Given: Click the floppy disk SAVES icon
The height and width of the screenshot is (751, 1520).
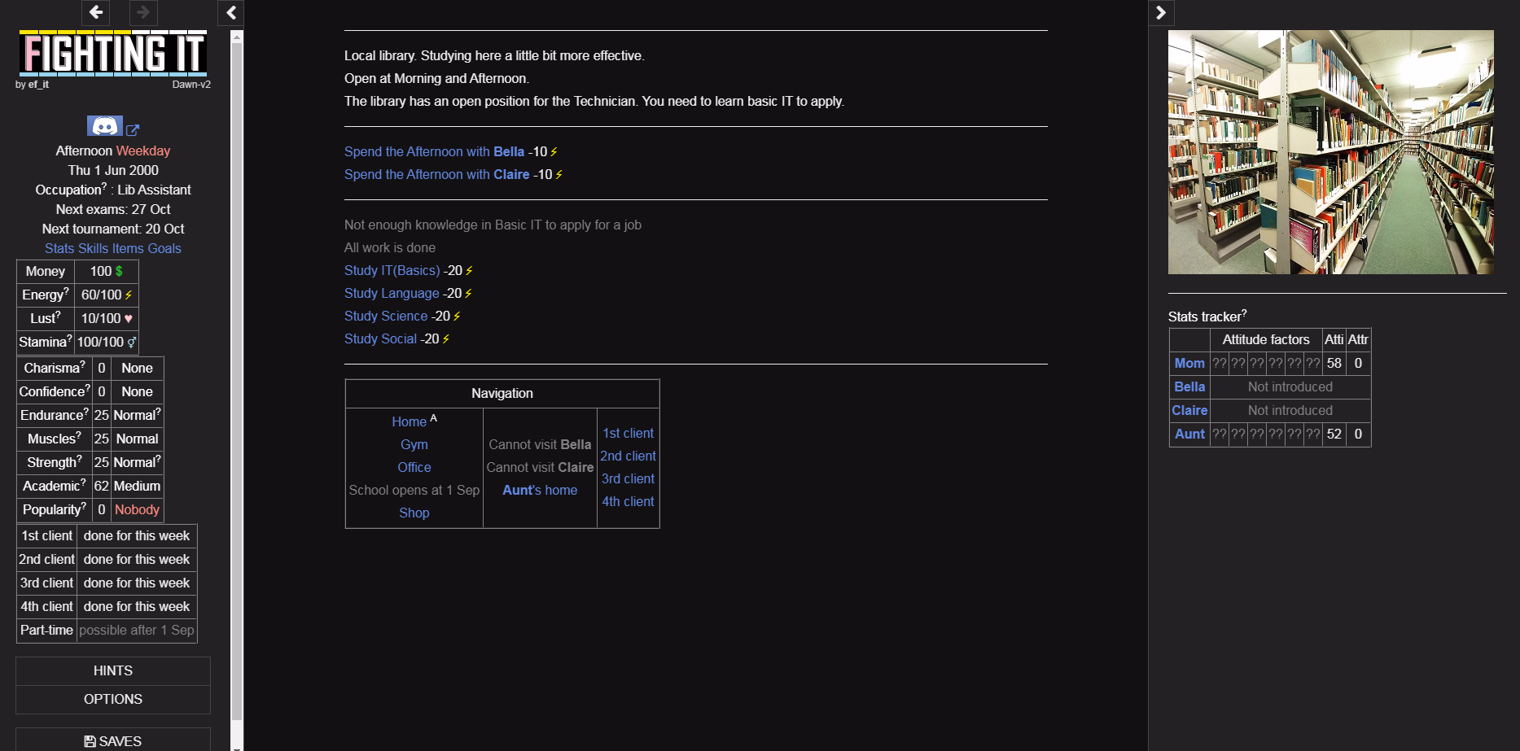Looking at the screenshot, I should coord(90,740).
